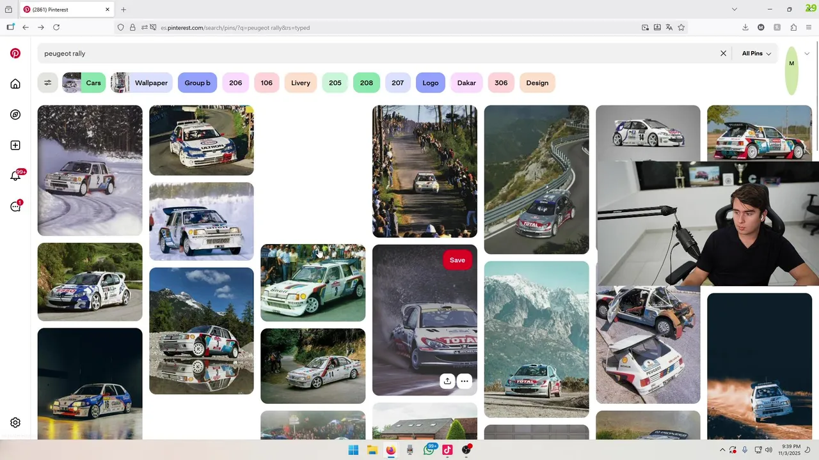Choose the 208 filter chip

[x=367, y=83]
